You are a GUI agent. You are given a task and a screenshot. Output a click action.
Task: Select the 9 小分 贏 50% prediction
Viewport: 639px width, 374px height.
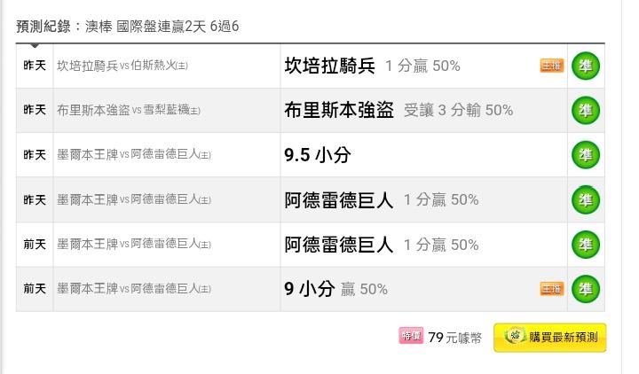[335, 289]
